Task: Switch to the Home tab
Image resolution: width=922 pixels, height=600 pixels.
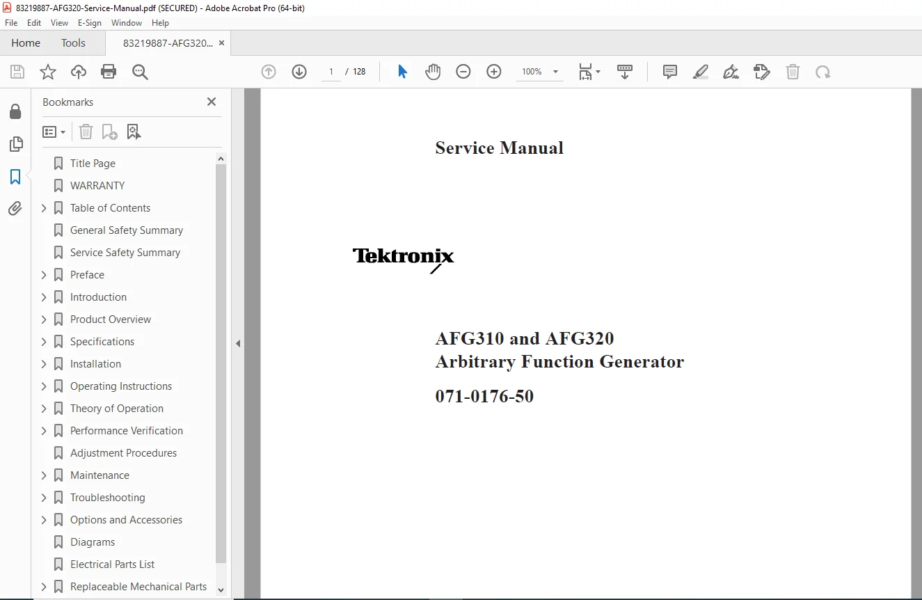Action: pos(26,43)
